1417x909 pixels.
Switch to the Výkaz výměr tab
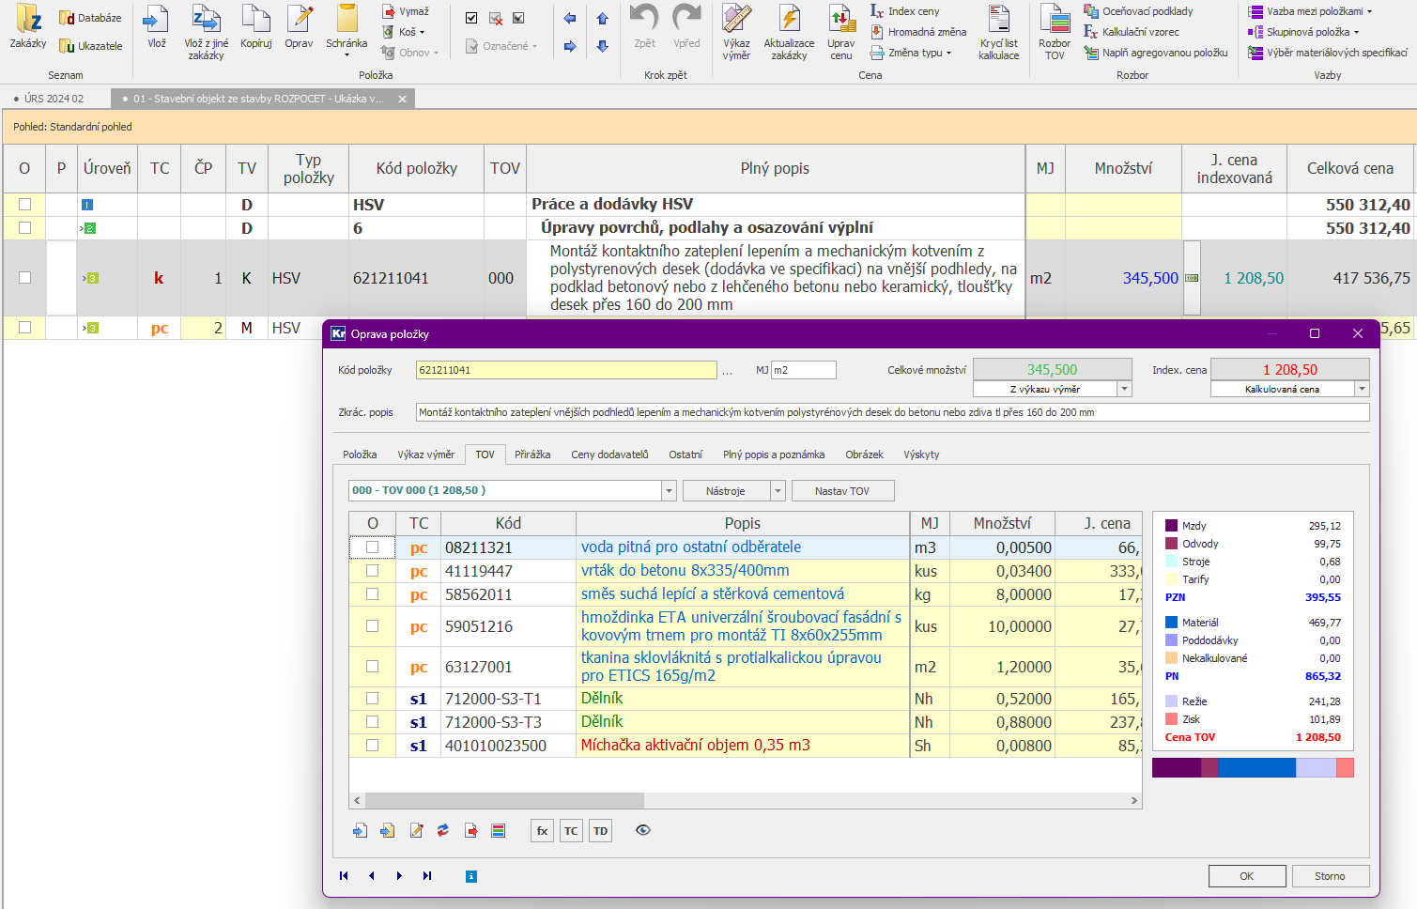425,454
